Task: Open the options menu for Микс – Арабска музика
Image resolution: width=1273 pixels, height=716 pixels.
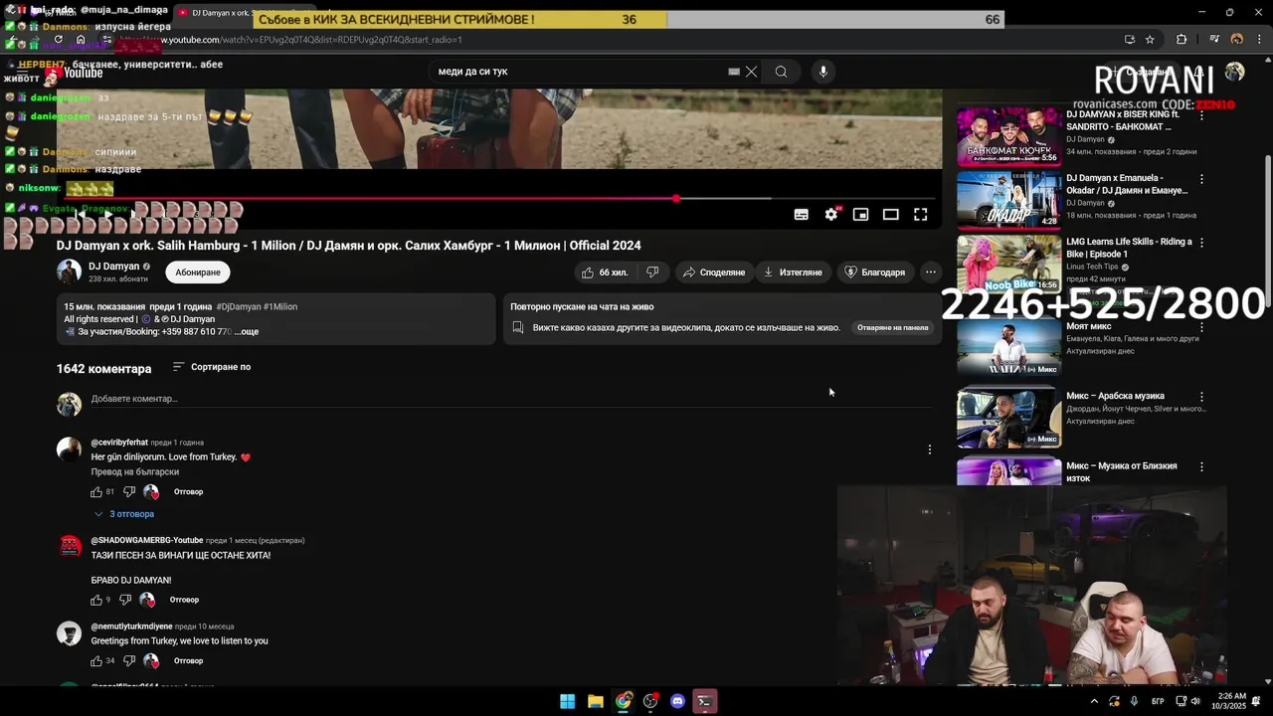Action: point(1201,397)
